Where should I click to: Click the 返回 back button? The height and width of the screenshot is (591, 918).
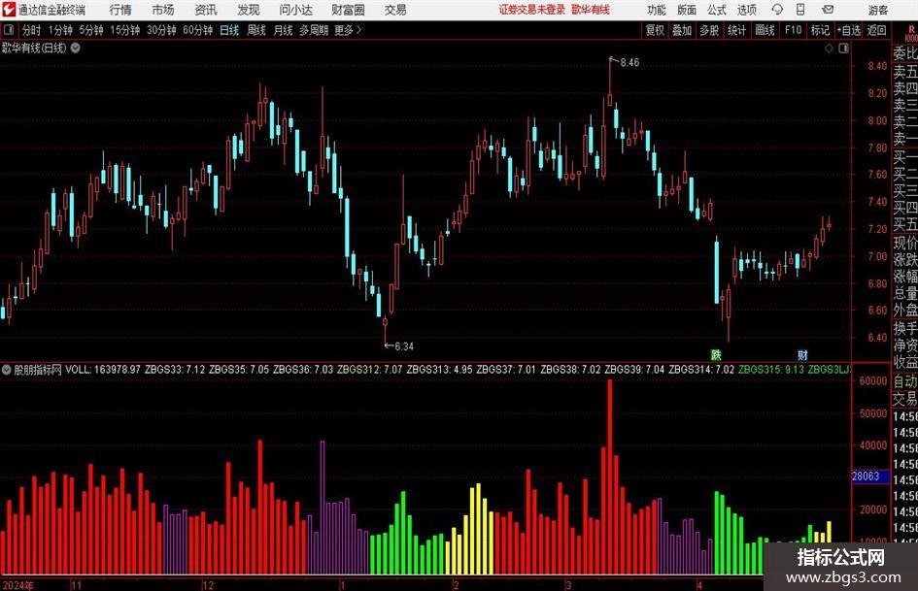coord(876,30)
